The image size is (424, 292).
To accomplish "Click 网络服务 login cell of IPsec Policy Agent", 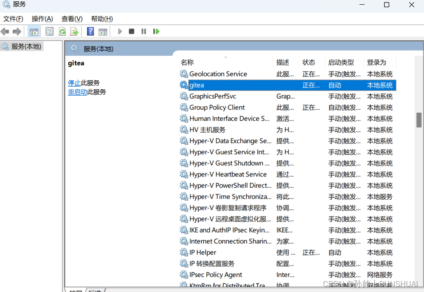I will coord(380,275).
